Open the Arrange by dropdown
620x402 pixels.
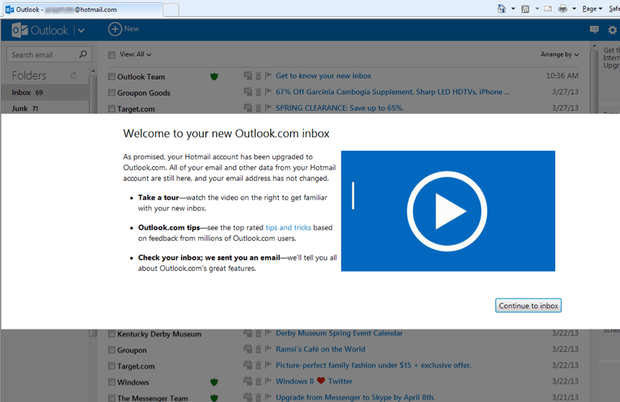[x=559, y=54]
